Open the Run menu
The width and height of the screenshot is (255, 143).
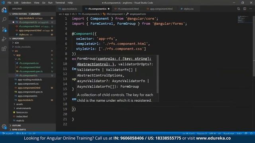[x=50, y=3]
